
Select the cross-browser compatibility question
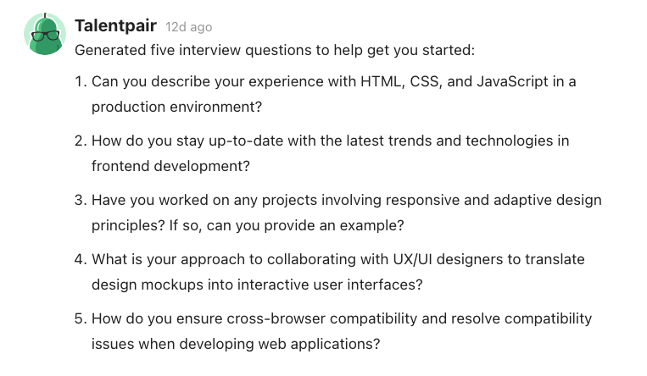click(341, 319)
